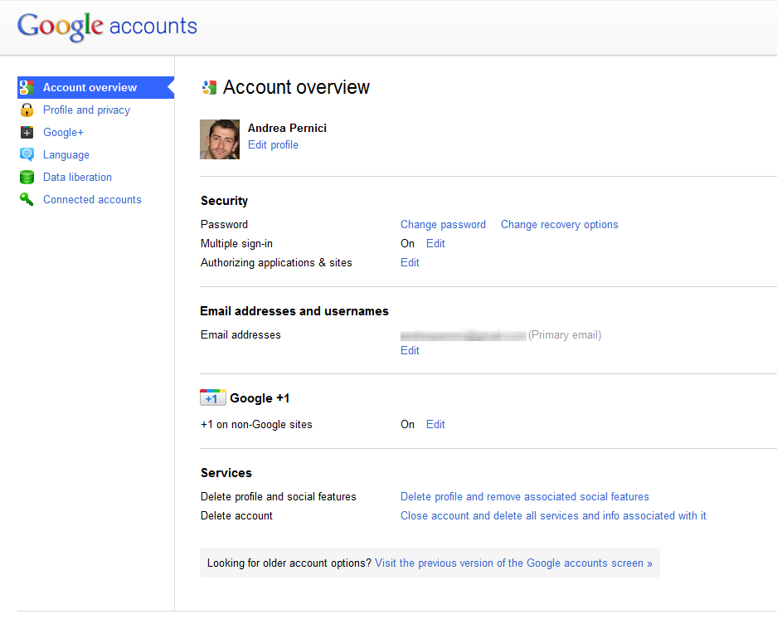Visit the previous version of Google accounts screen

513,563
